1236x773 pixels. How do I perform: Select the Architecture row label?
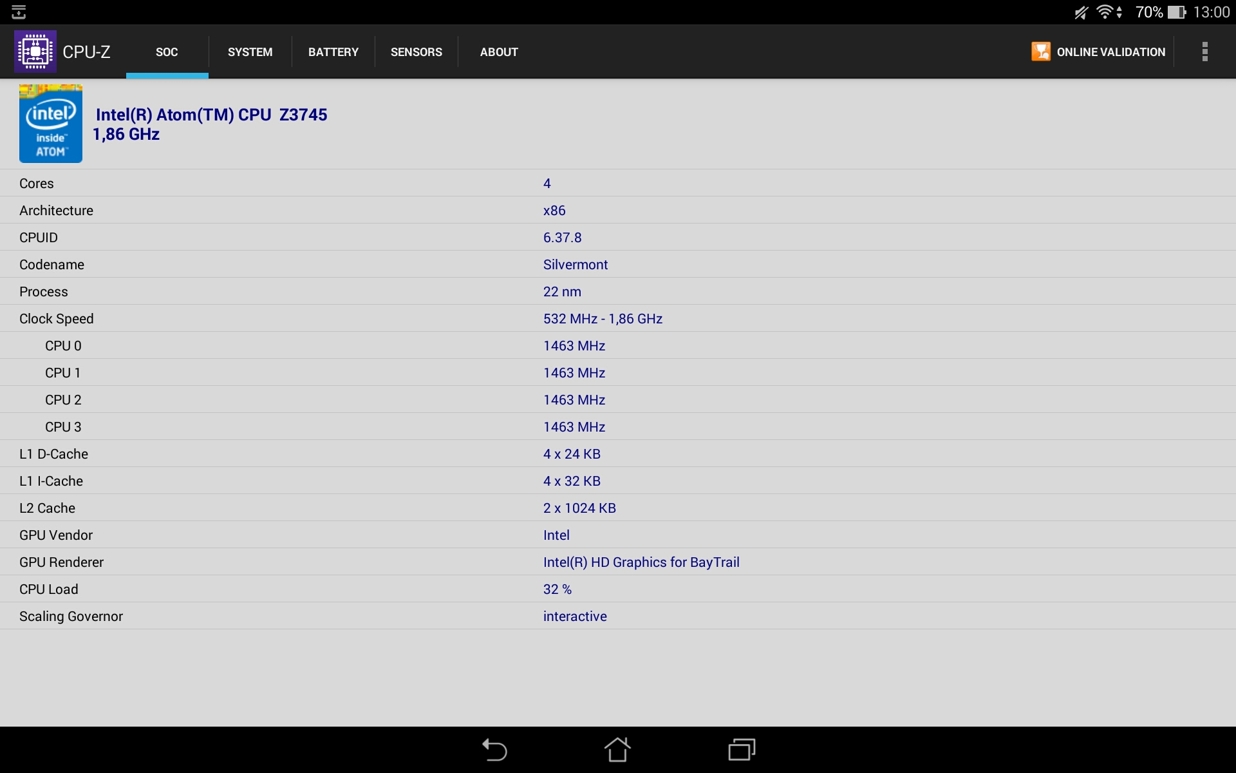(x=56, y=211)
